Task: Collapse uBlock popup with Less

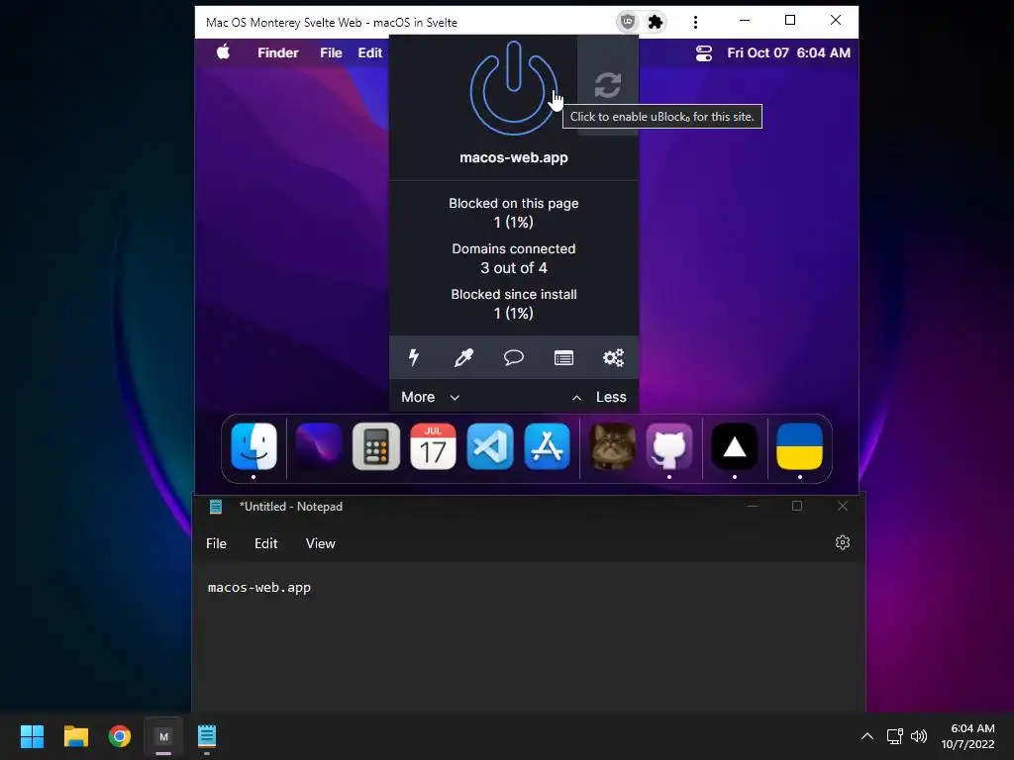Action: [599, 397]
